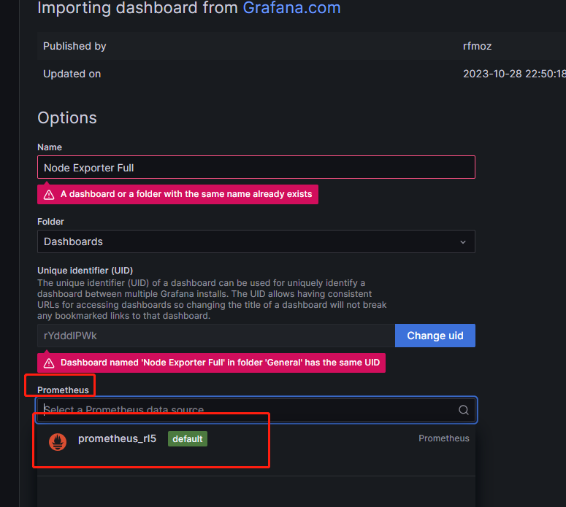Viewport: 566px width, 507px height.
Task: Click the rYdddlPWk UID field
Action: pyautogui.click(x=215, y=336)
